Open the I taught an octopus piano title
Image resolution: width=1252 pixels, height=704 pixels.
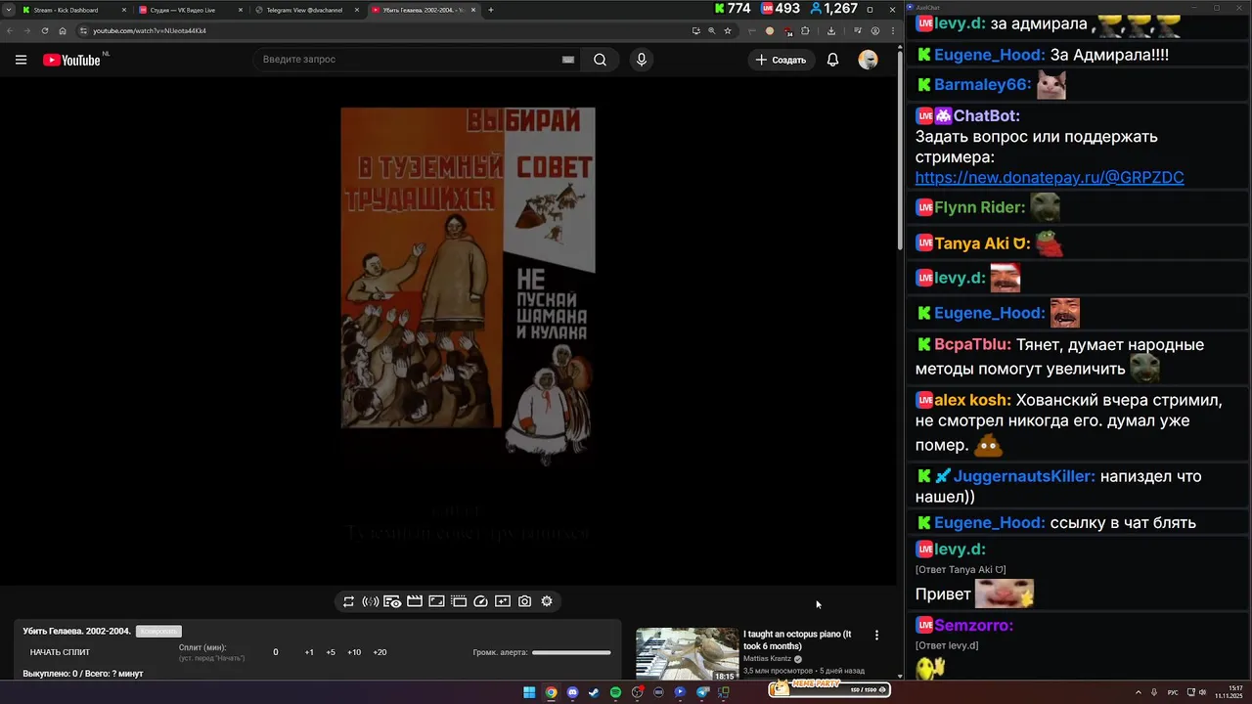click(x=797, y=640)
